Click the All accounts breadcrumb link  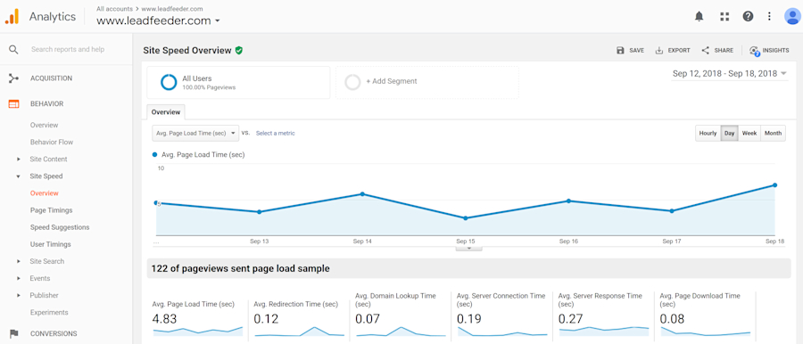click(x=115, y=9)
